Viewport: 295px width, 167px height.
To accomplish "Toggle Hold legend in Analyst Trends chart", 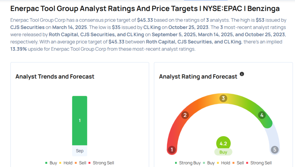I will [66, 163].
